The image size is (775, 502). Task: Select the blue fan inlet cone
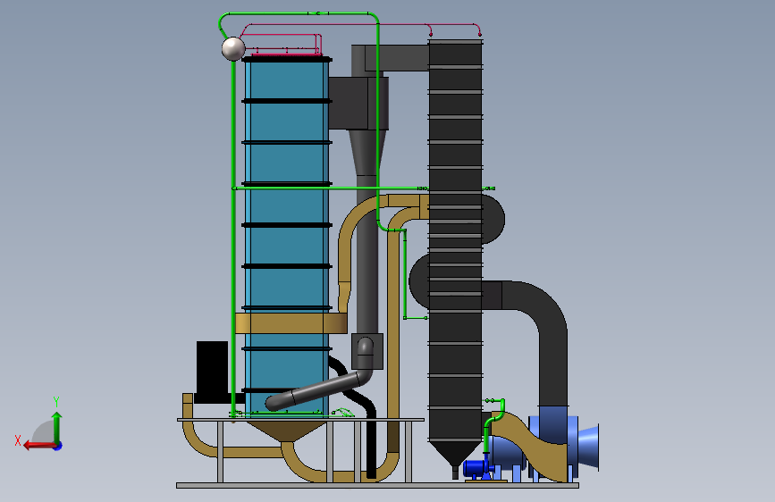coord(588,448)
